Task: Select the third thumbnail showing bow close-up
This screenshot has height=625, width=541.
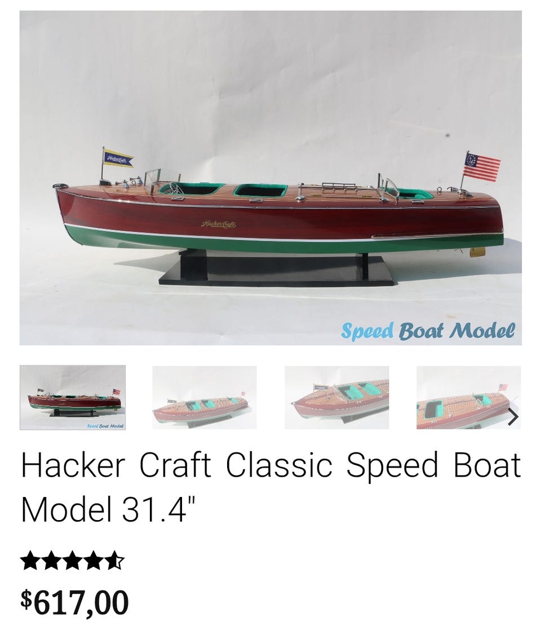Action: coord(337,398)
